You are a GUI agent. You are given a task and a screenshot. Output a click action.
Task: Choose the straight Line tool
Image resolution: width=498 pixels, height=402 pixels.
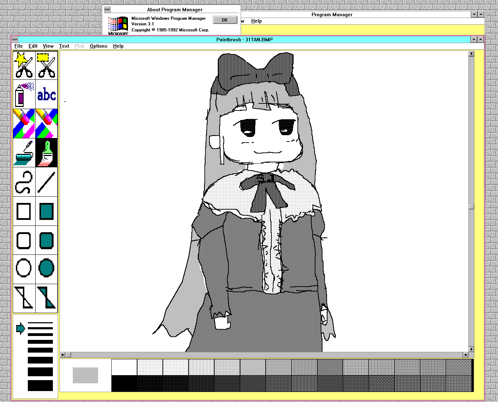pos(47,182)
